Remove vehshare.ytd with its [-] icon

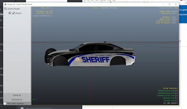click(176, 98)
